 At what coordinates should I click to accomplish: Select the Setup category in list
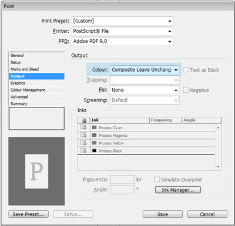pos(36,62)
